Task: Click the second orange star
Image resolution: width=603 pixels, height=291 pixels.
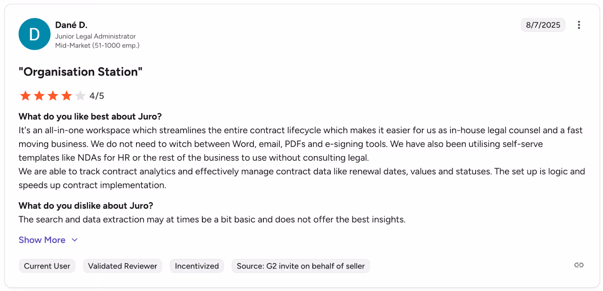Action: pyautogui.click(x=39, y=95)
